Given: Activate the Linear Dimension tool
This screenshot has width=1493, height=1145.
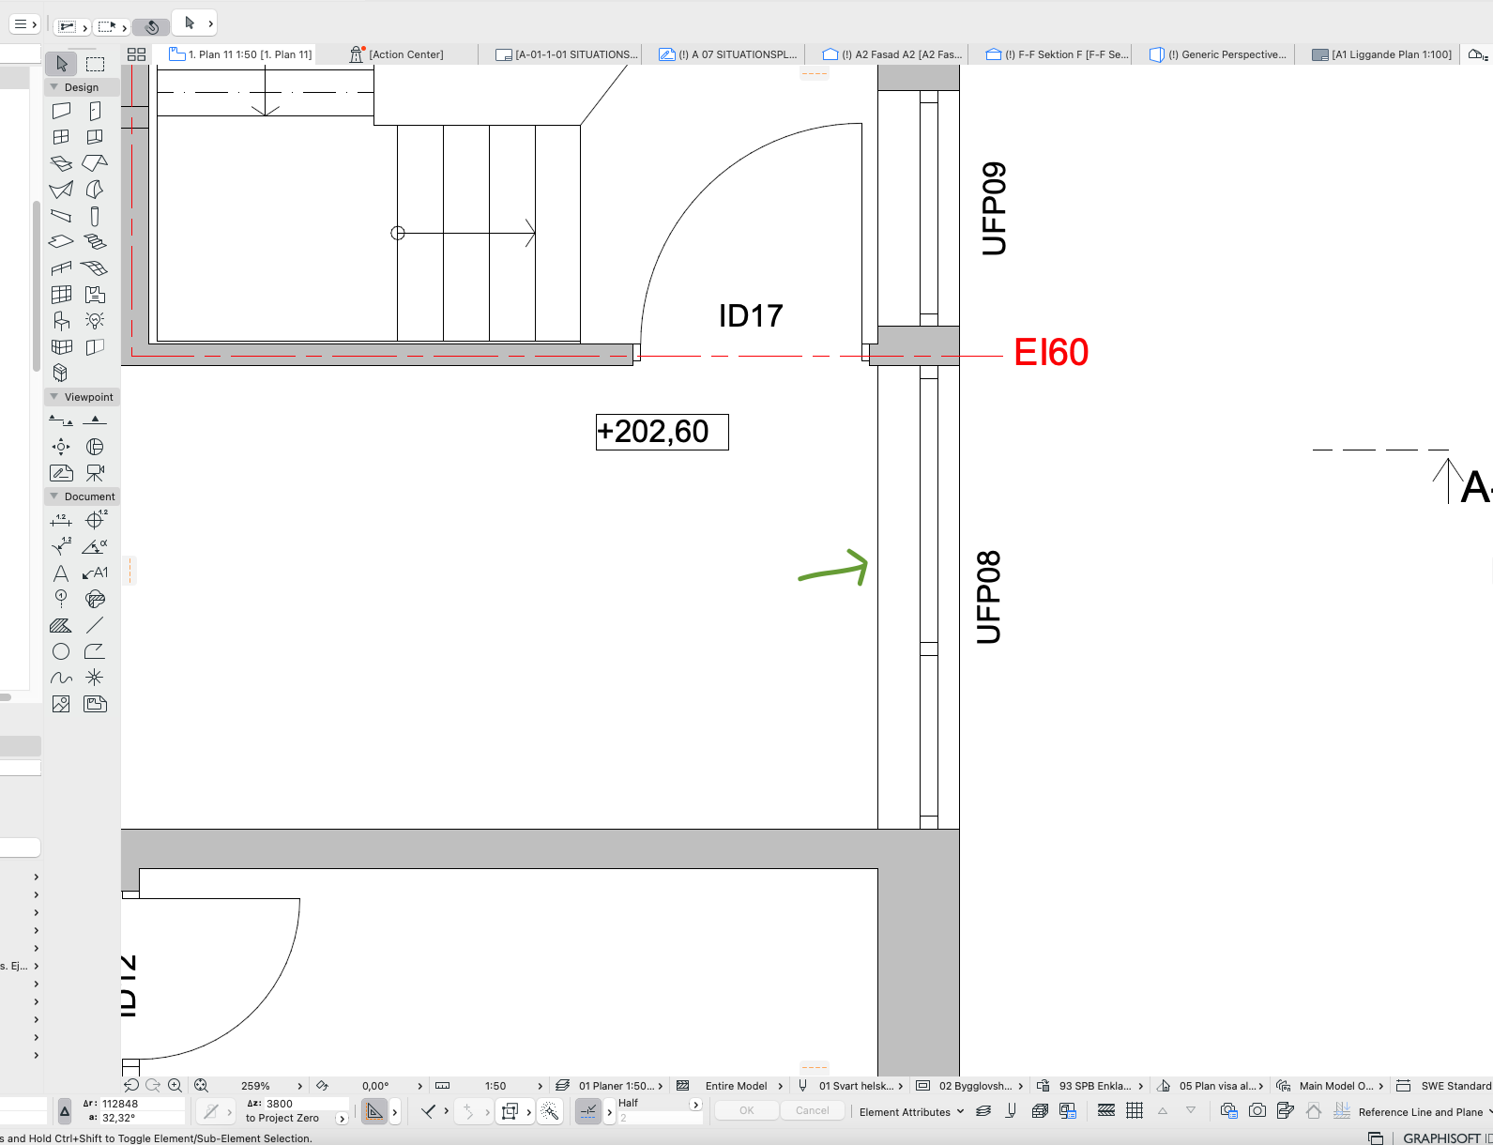Looking at the screenshot, I should (x=61, y=520).
